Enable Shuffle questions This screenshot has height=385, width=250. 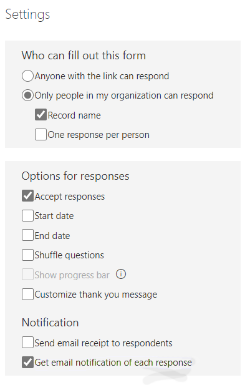pos(27,255)
